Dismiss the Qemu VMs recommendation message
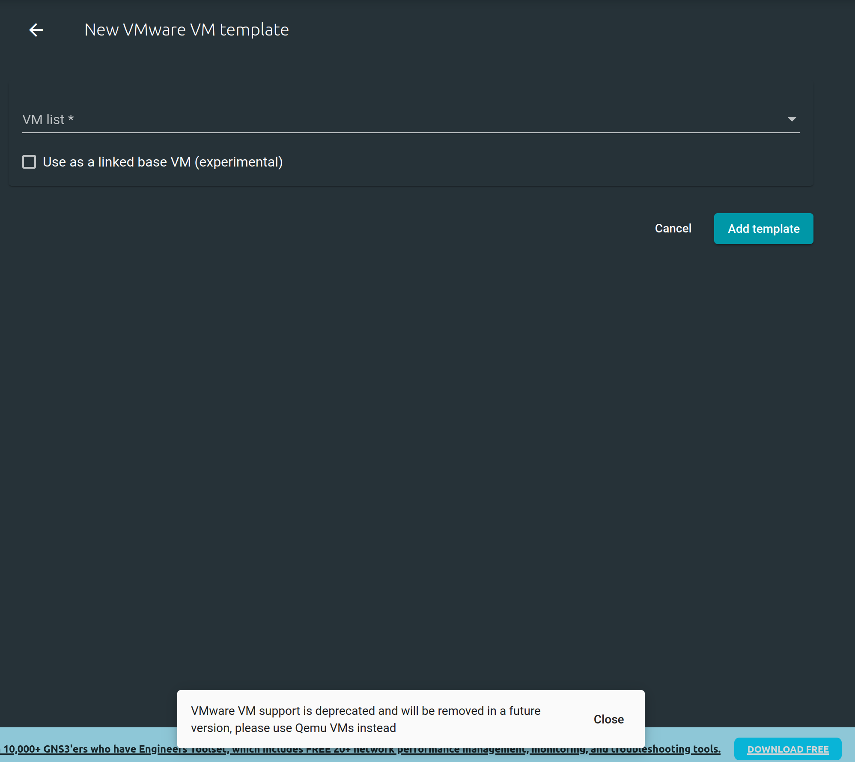Image resolution: width=855 pixels, height=762 pixels. pos(608,719)
